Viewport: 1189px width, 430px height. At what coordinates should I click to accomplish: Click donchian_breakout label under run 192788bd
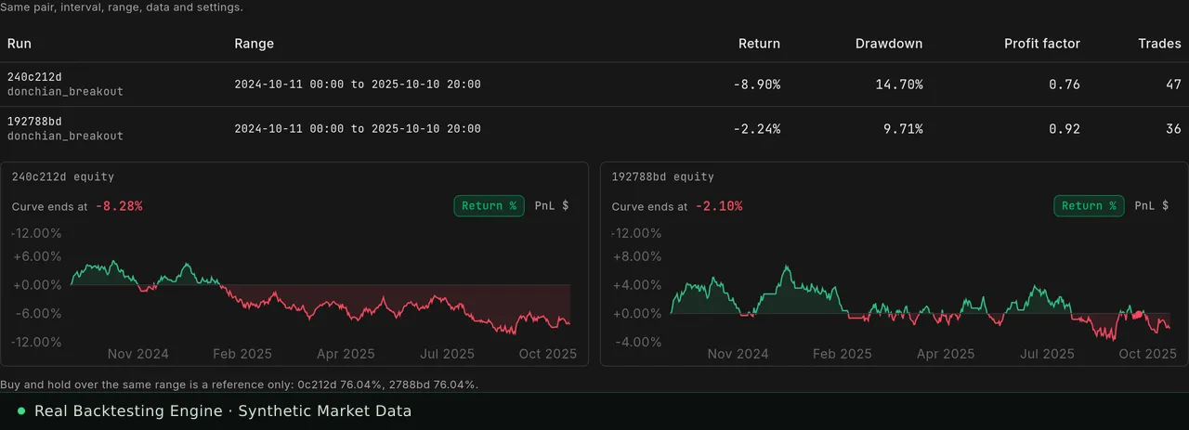[65, 136]
